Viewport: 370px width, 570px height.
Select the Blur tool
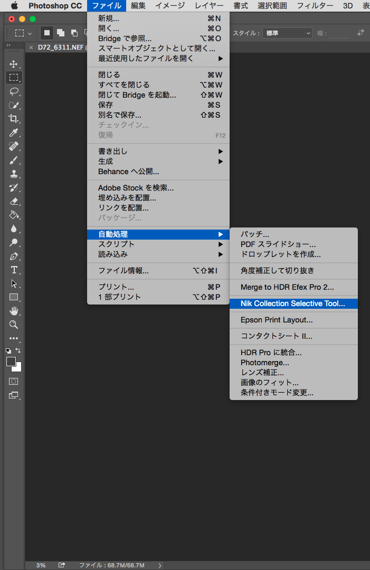point(13,229)
